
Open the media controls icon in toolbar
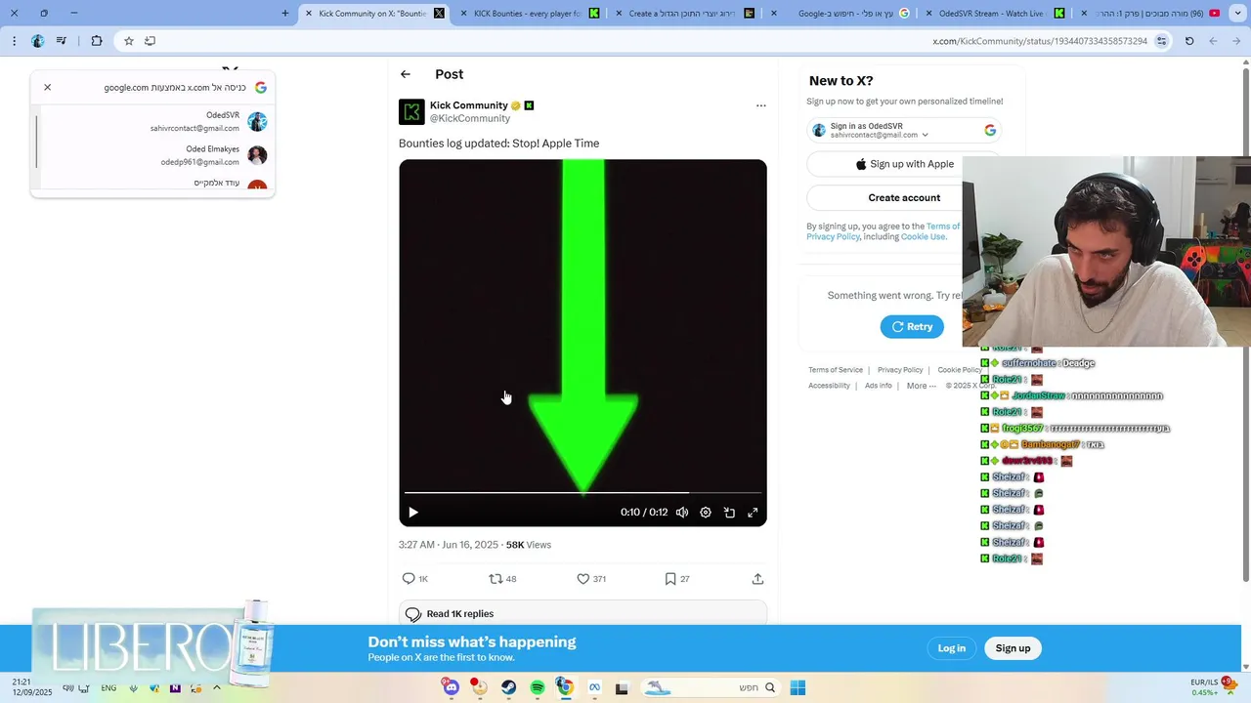click(x=62, y=41)
